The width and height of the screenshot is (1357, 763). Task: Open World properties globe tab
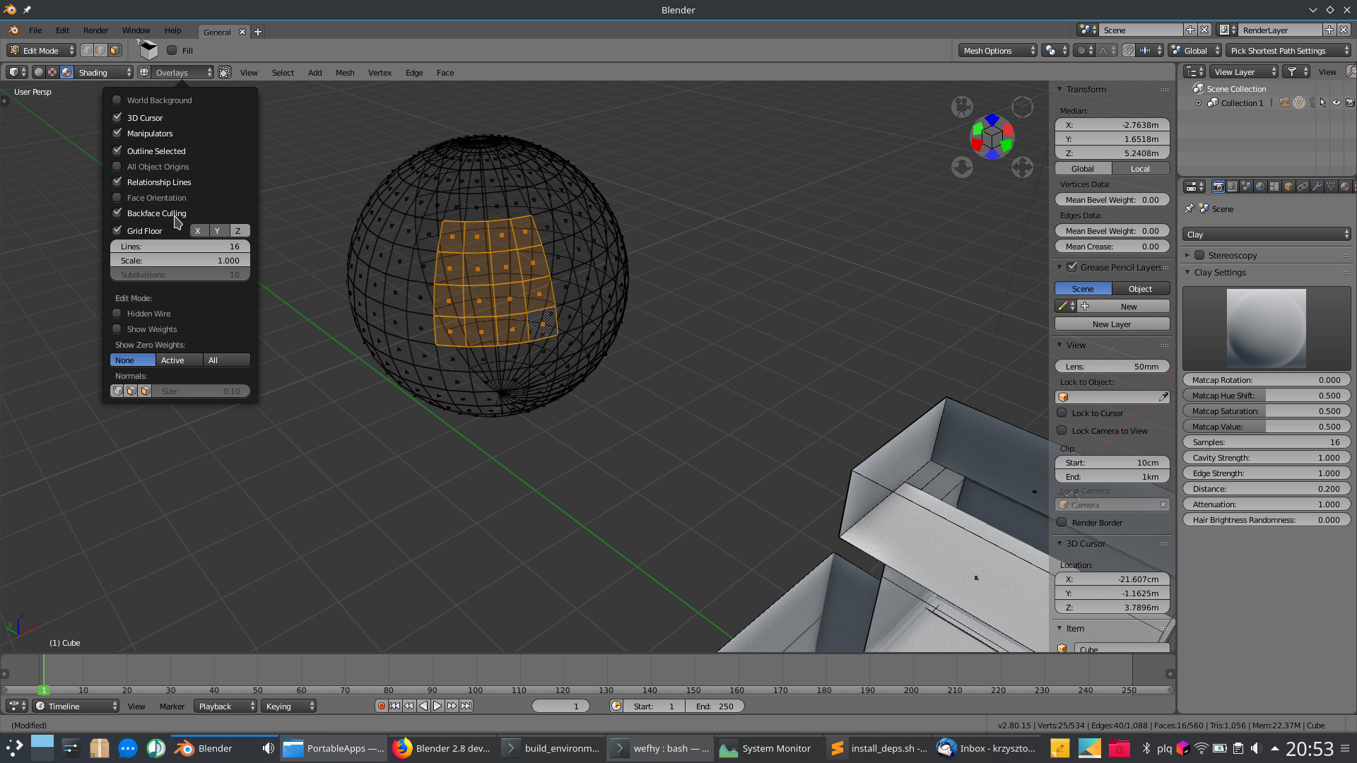[x=1260, y=187]
